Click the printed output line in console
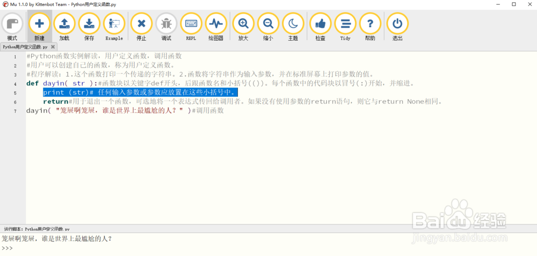 (x=57, y=238)
